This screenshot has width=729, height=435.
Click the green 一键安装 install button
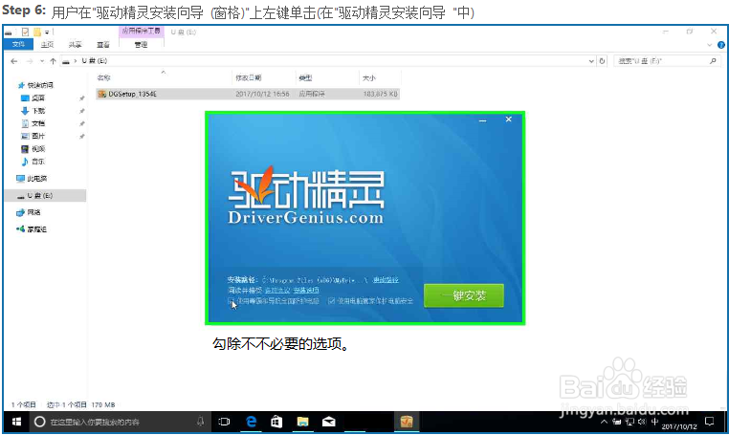tap(464, 295)
